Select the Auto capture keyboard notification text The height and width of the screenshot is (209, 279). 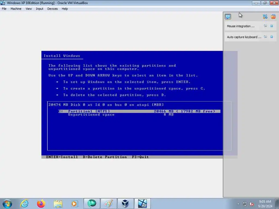point(244,37)
